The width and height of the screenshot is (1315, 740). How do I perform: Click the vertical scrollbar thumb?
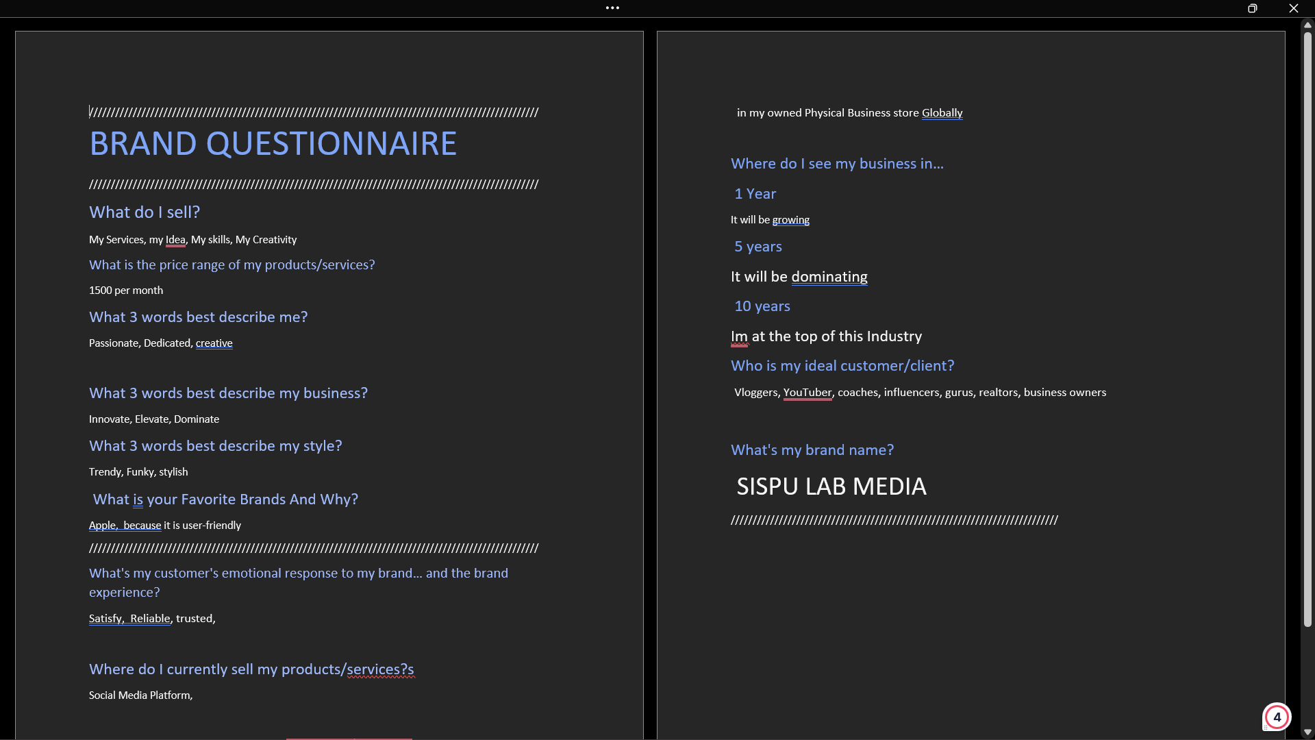pyautogui.click(x=1307, y=329)
